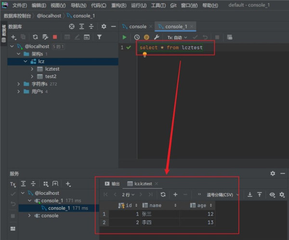Open the view options eye icon
Screen dimensions: 289x240
click(272, 194)
